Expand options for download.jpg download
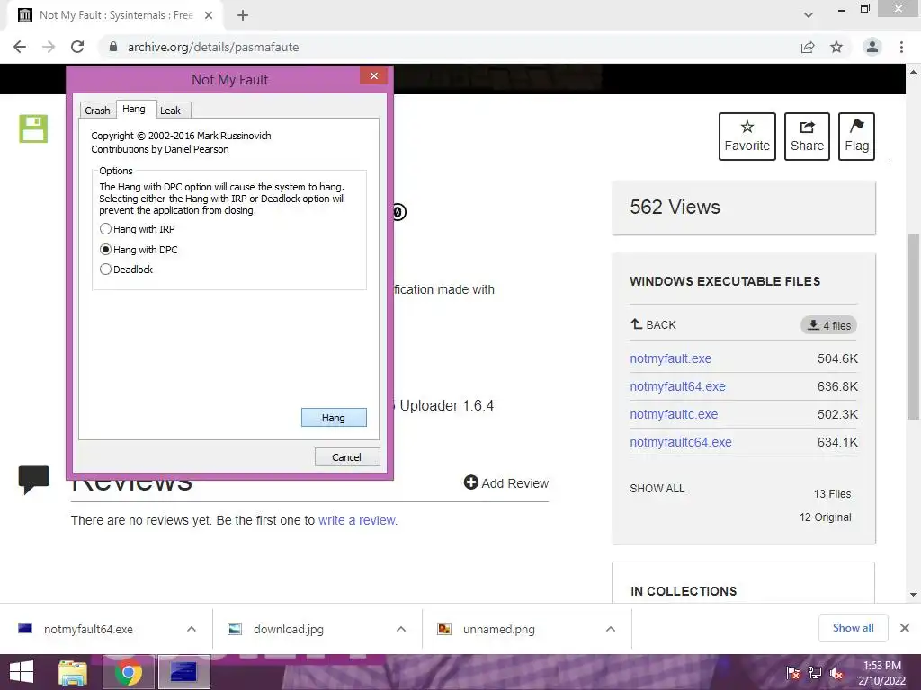 (x=401, y=629)
